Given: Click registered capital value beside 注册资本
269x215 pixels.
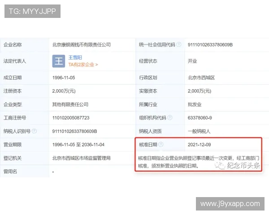Looking at the screenshot, I should pyautogui.click(x=64, y=91).
